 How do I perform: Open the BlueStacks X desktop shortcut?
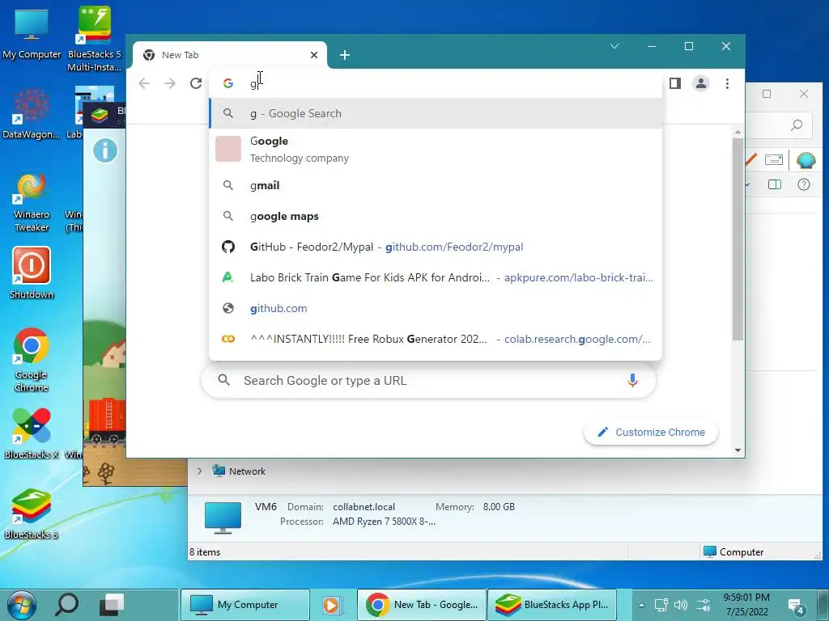tap(32, 433)
